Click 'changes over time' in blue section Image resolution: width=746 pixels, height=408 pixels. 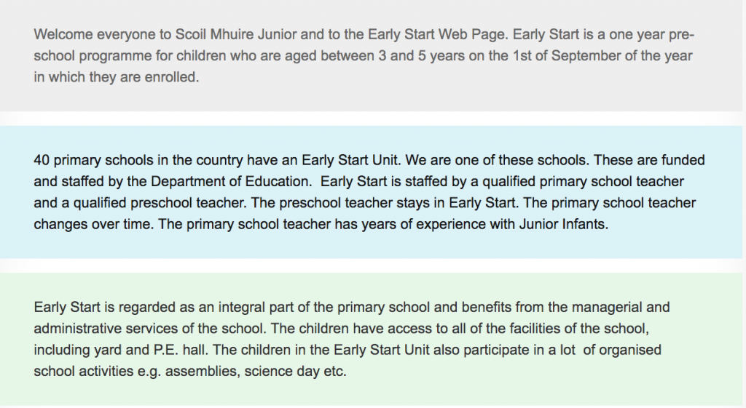pyautogui.click(x=92, y=224)
